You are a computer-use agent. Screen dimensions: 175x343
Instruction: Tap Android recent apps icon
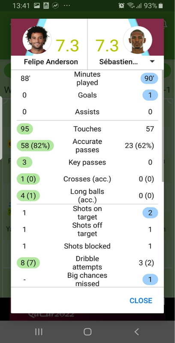[39, 332]
